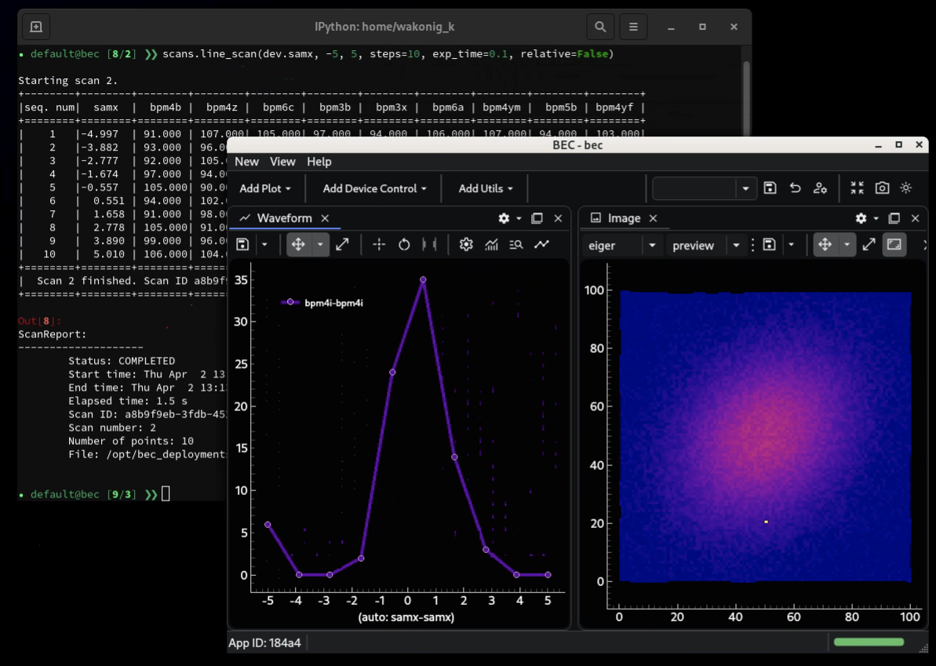Save the workspace profile from main toolbar
Screen dimensions: 936x666
(770, 188)
